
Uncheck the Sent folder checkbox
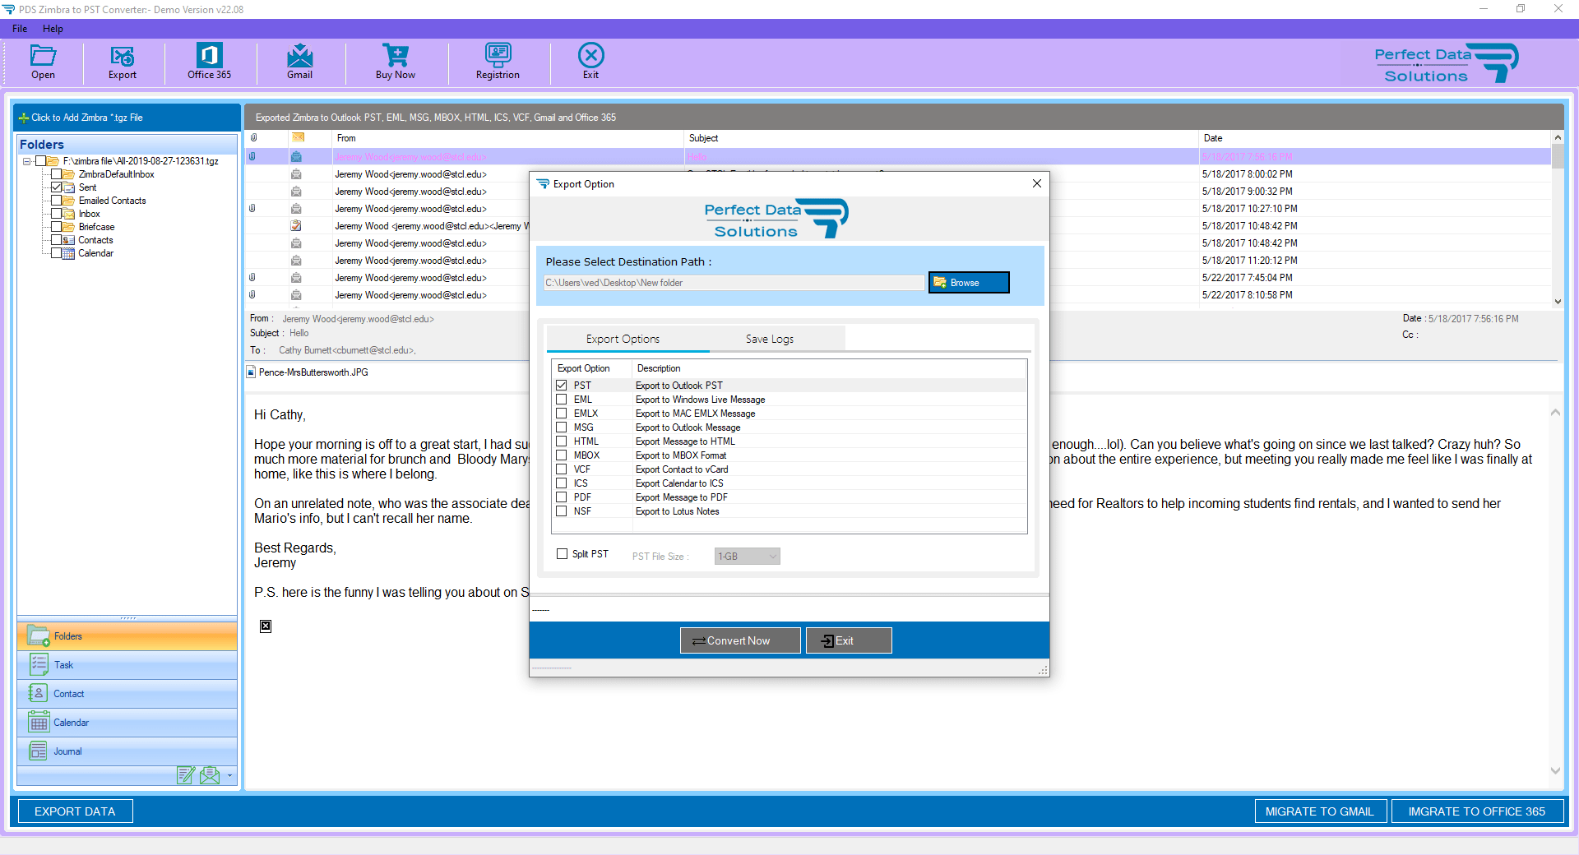(x=56, y=187)
